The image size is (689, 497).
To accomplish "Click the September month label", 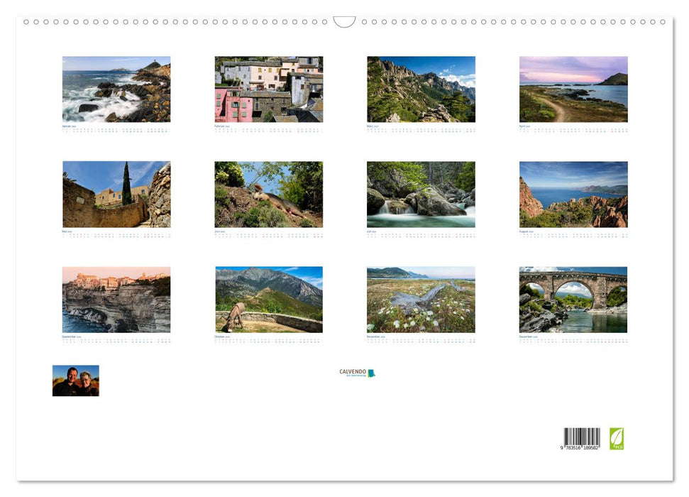I will point(72,337).
